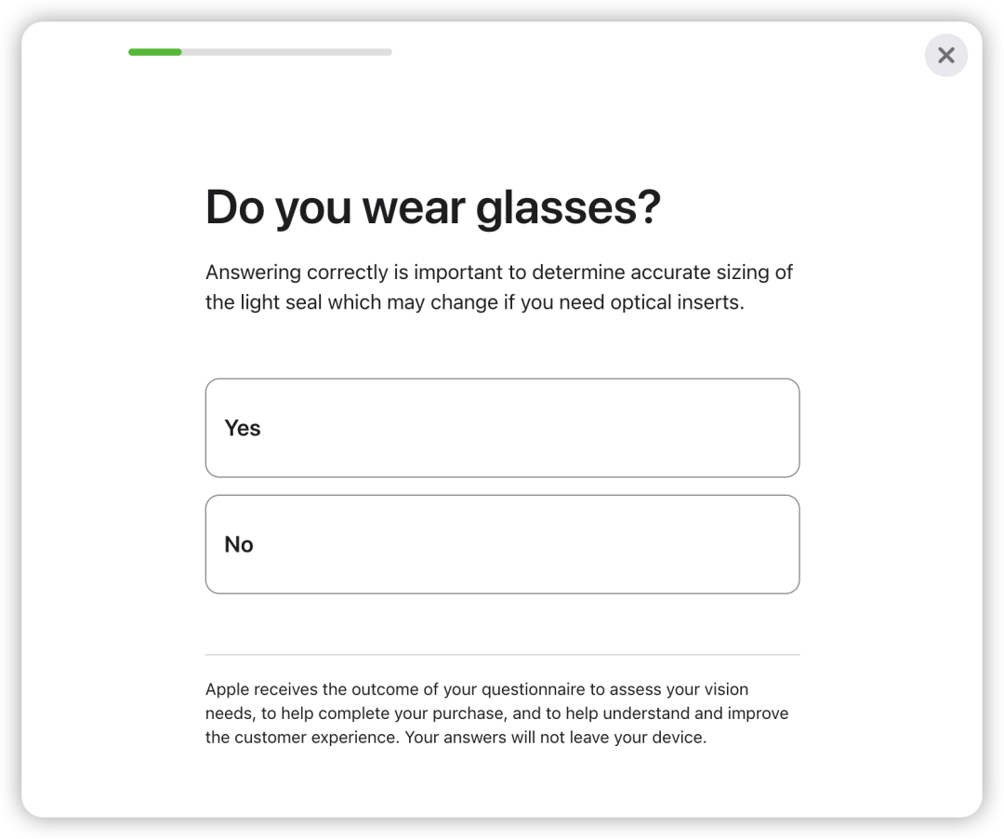Image resolution: width=1004 pixels, height=839 pixels.
Task: Click the word "Apple" starting the disclaimer
Action: [x=228, y=689]
